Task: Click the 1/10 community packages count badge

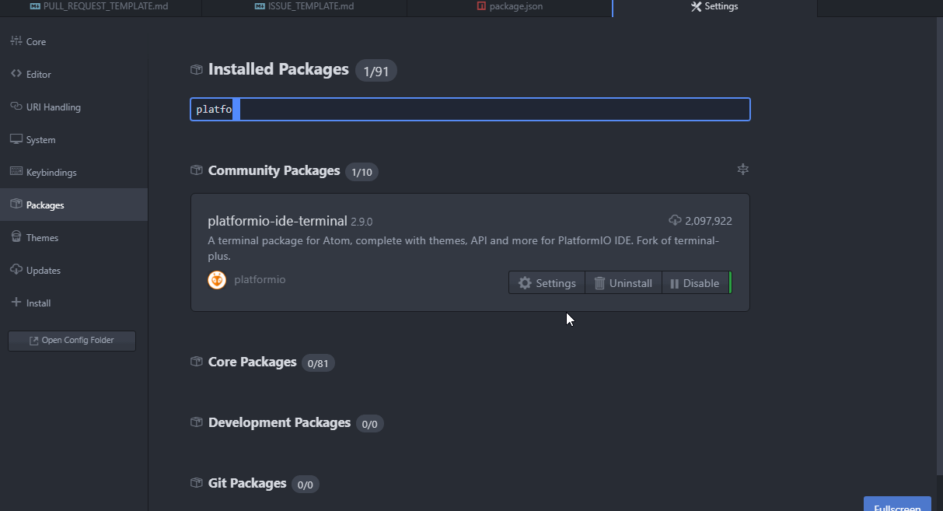Action: pyautogui.click(x=361, y=172)
